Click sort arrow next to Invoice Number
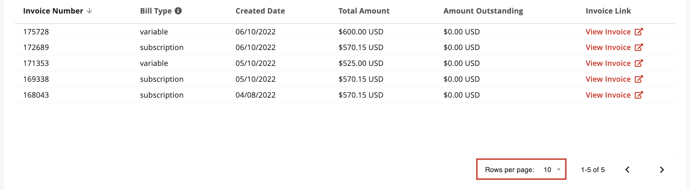This screenshot has width=690, height=190. coord(89,11)
